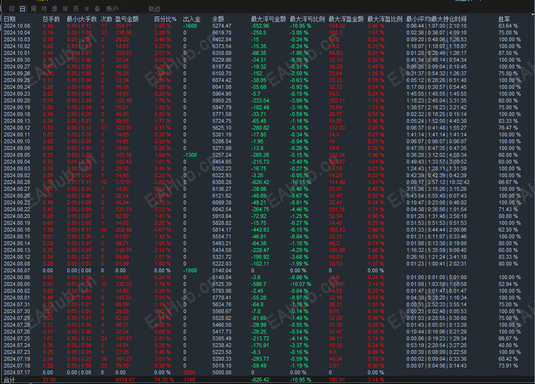This screenshot has height=384, width=535.
Task: Open the 月 monthly tab
Action: [44, 9]
